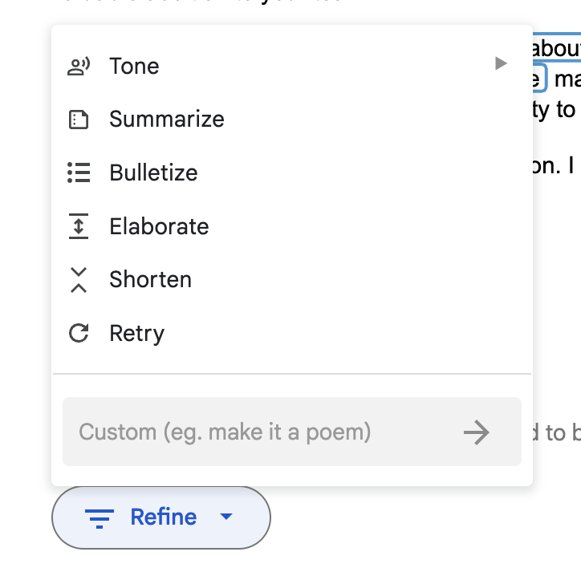The width and height of the screenshot is (581, 568).
Task: Click the Refine button label
Action: (164, 517)
